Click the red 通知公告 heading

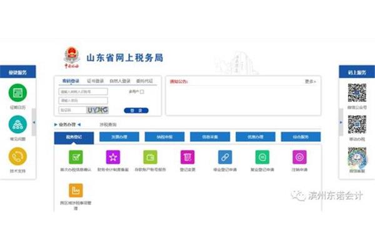(179, 82)
